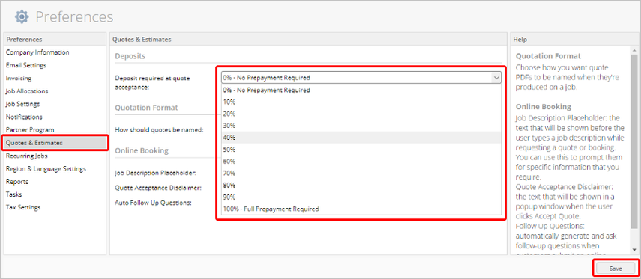This screenshot has height=279, width=641.
Task: Choose 50% deposit option
Action: (x=361, y=150)
